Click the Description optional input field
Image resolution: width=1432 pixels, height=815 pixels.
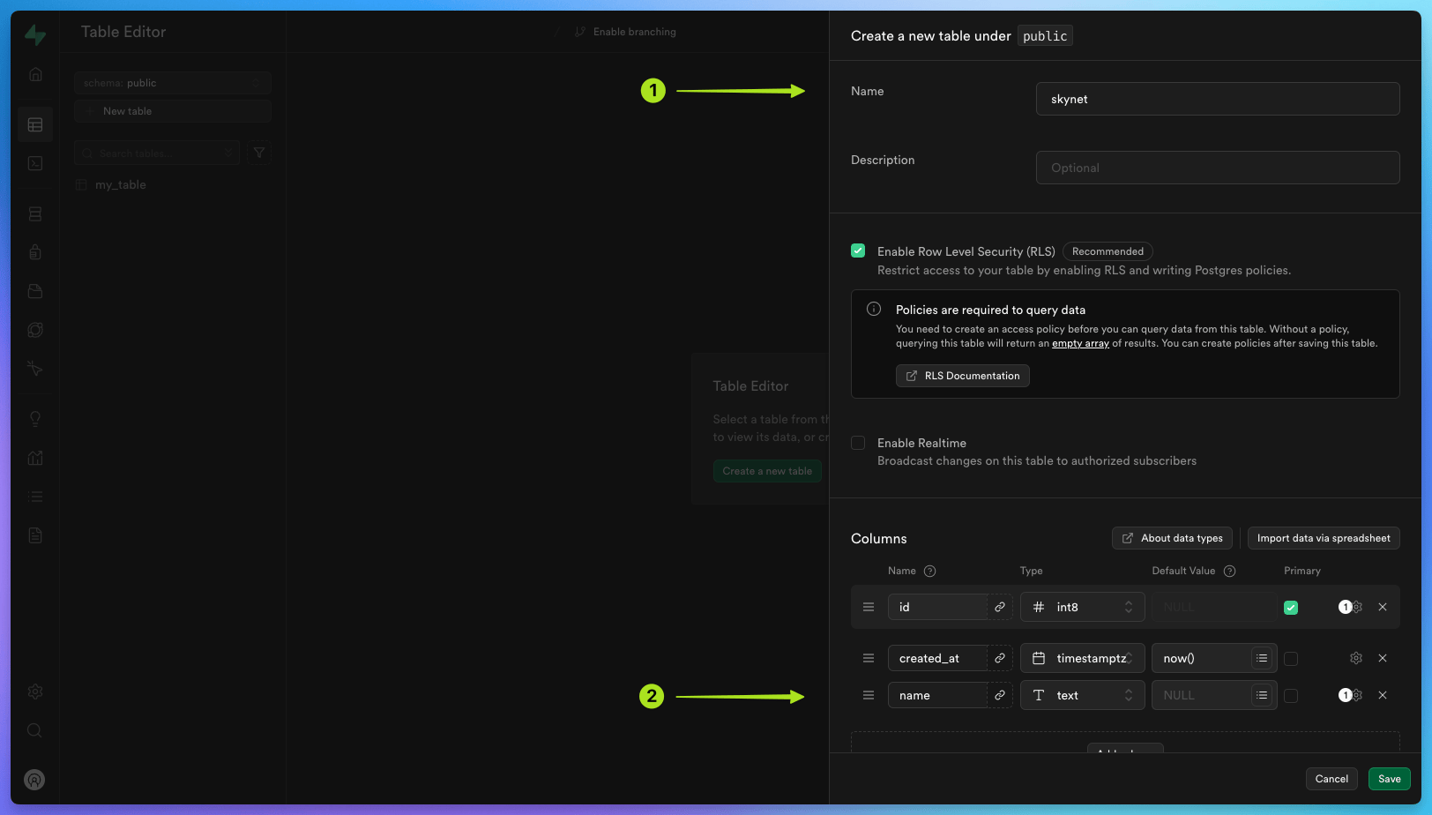(1218, 168)
